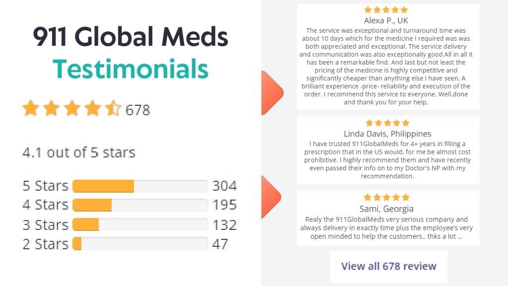Image resolution: width=508 pixels, height=286 pixels.
Task: Click the first star in overall rating
Action: (31, 108)
